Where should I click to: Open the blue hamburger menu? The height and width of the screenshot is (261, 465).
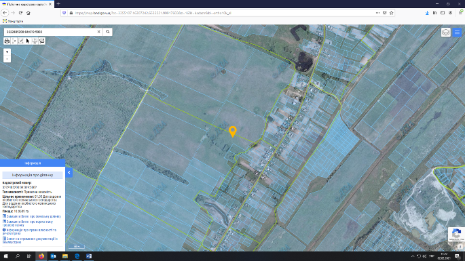click(x=457, y=33)
